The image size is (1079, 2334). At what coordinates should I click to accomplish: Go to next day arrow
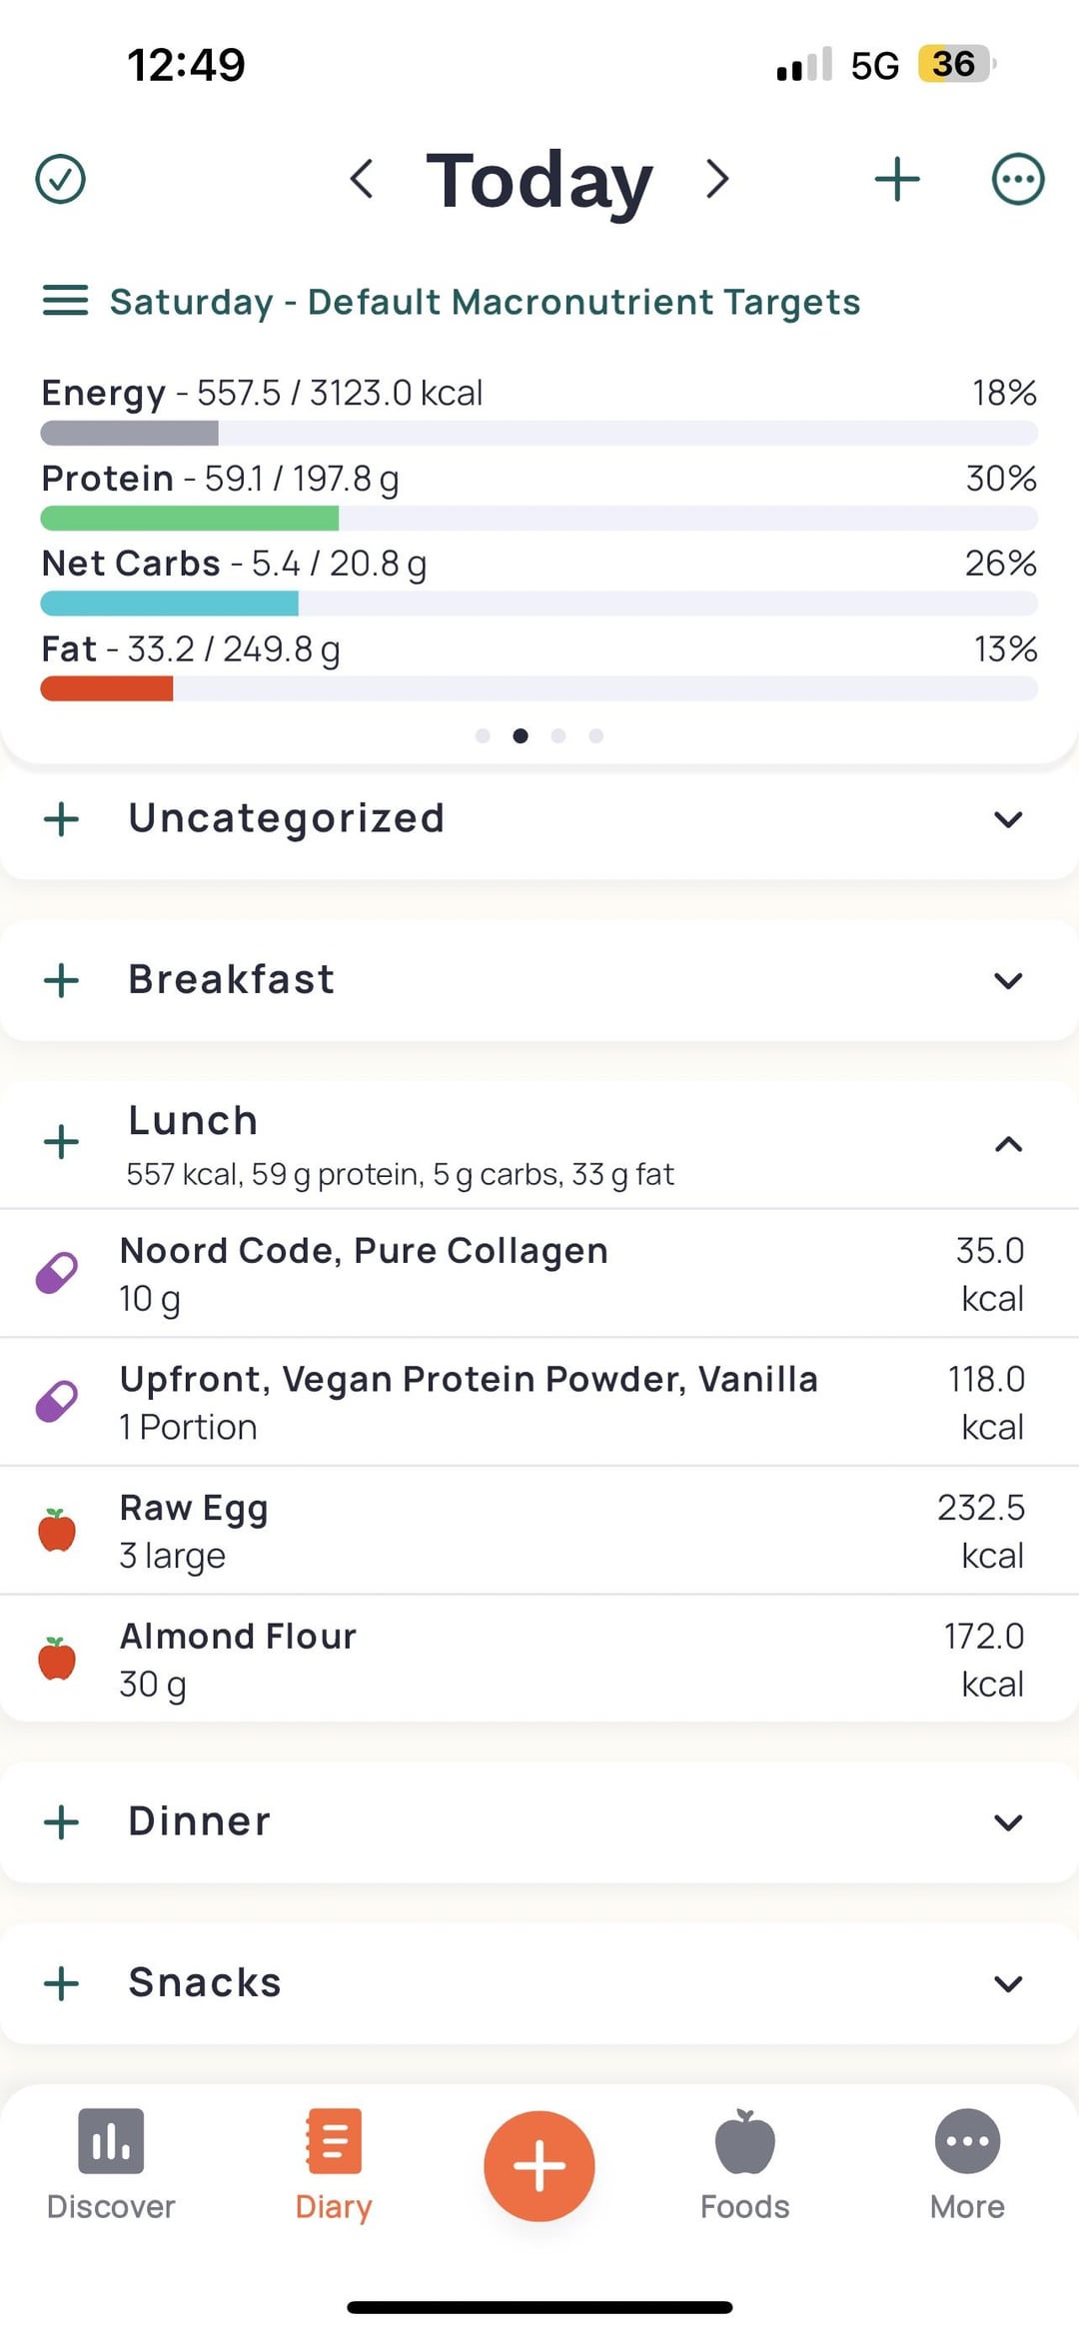pos(717,180)
